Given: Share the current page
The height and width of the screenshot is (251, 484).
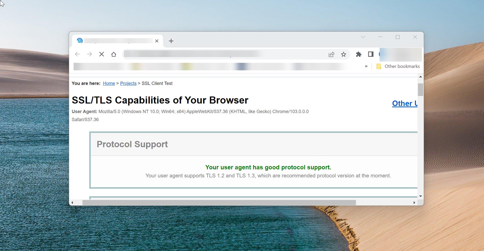Looking at the screenshot, I should (331, 54).
